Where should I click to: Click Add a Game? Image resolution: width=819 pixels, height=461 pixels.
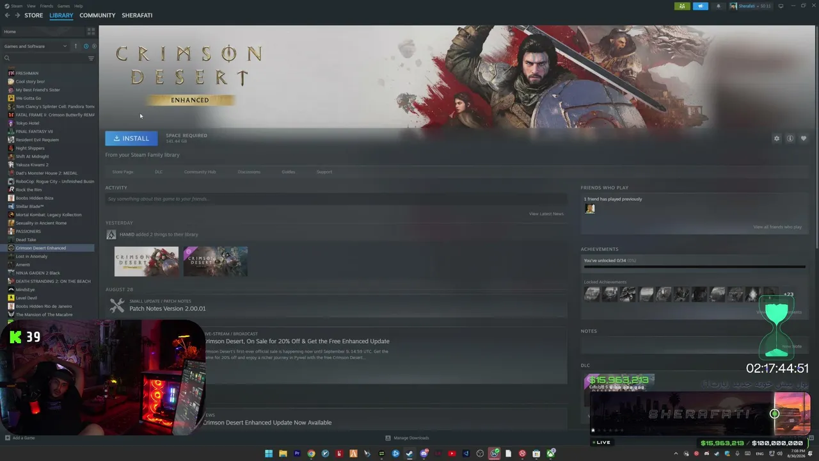(x=20, y=438)
